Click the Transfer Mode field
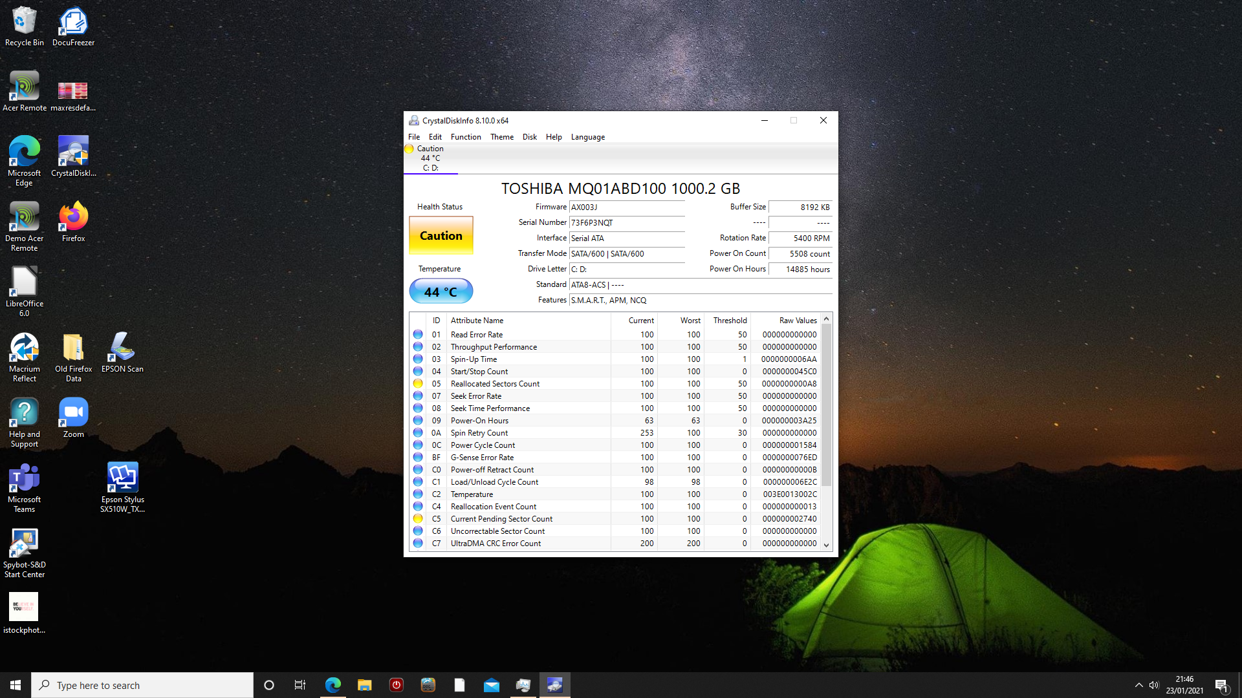 [627, 254]
